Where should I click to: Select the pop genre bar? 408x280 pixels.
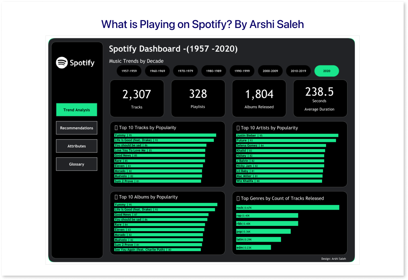click(263, 231)
